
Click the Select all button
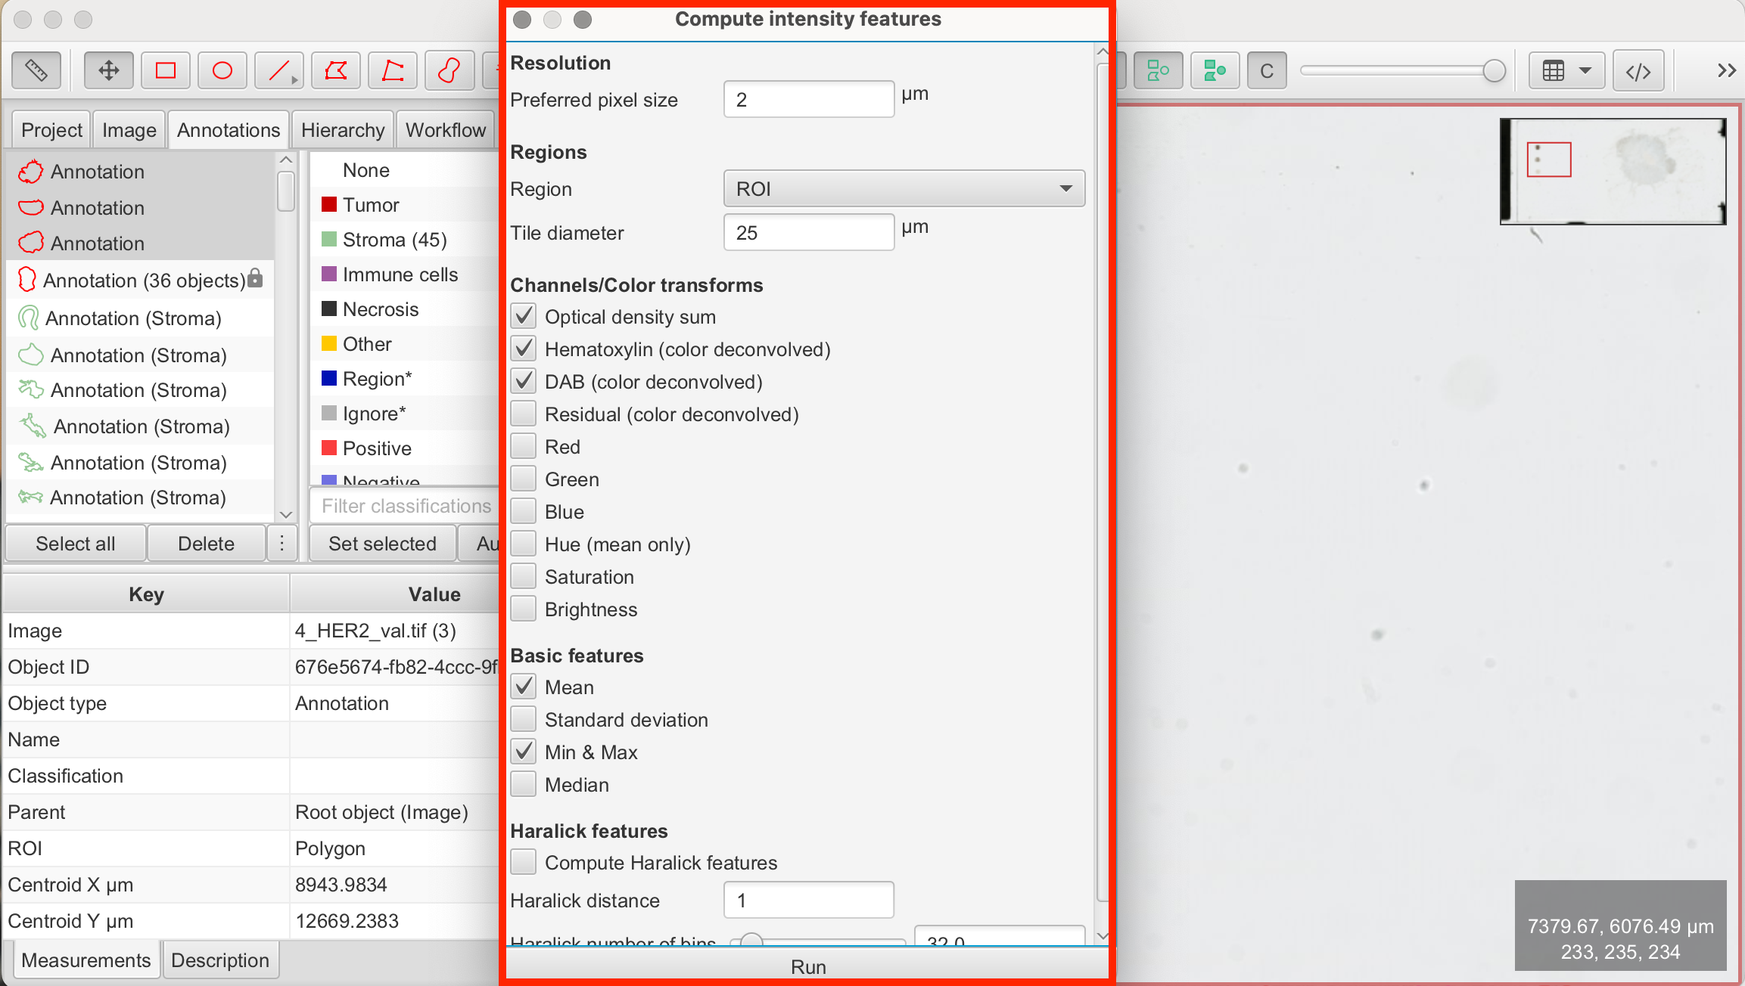[x=75, y=544]
